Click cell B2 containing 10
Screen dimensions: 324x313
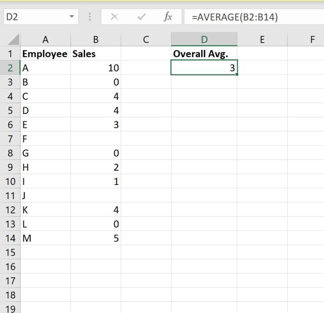click(96, 68)
